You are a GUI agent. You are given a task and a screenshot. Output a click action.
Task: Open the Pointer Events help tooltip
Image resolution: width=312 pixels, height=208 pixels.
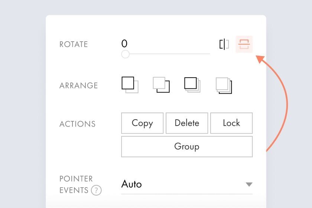coord(96,190)
